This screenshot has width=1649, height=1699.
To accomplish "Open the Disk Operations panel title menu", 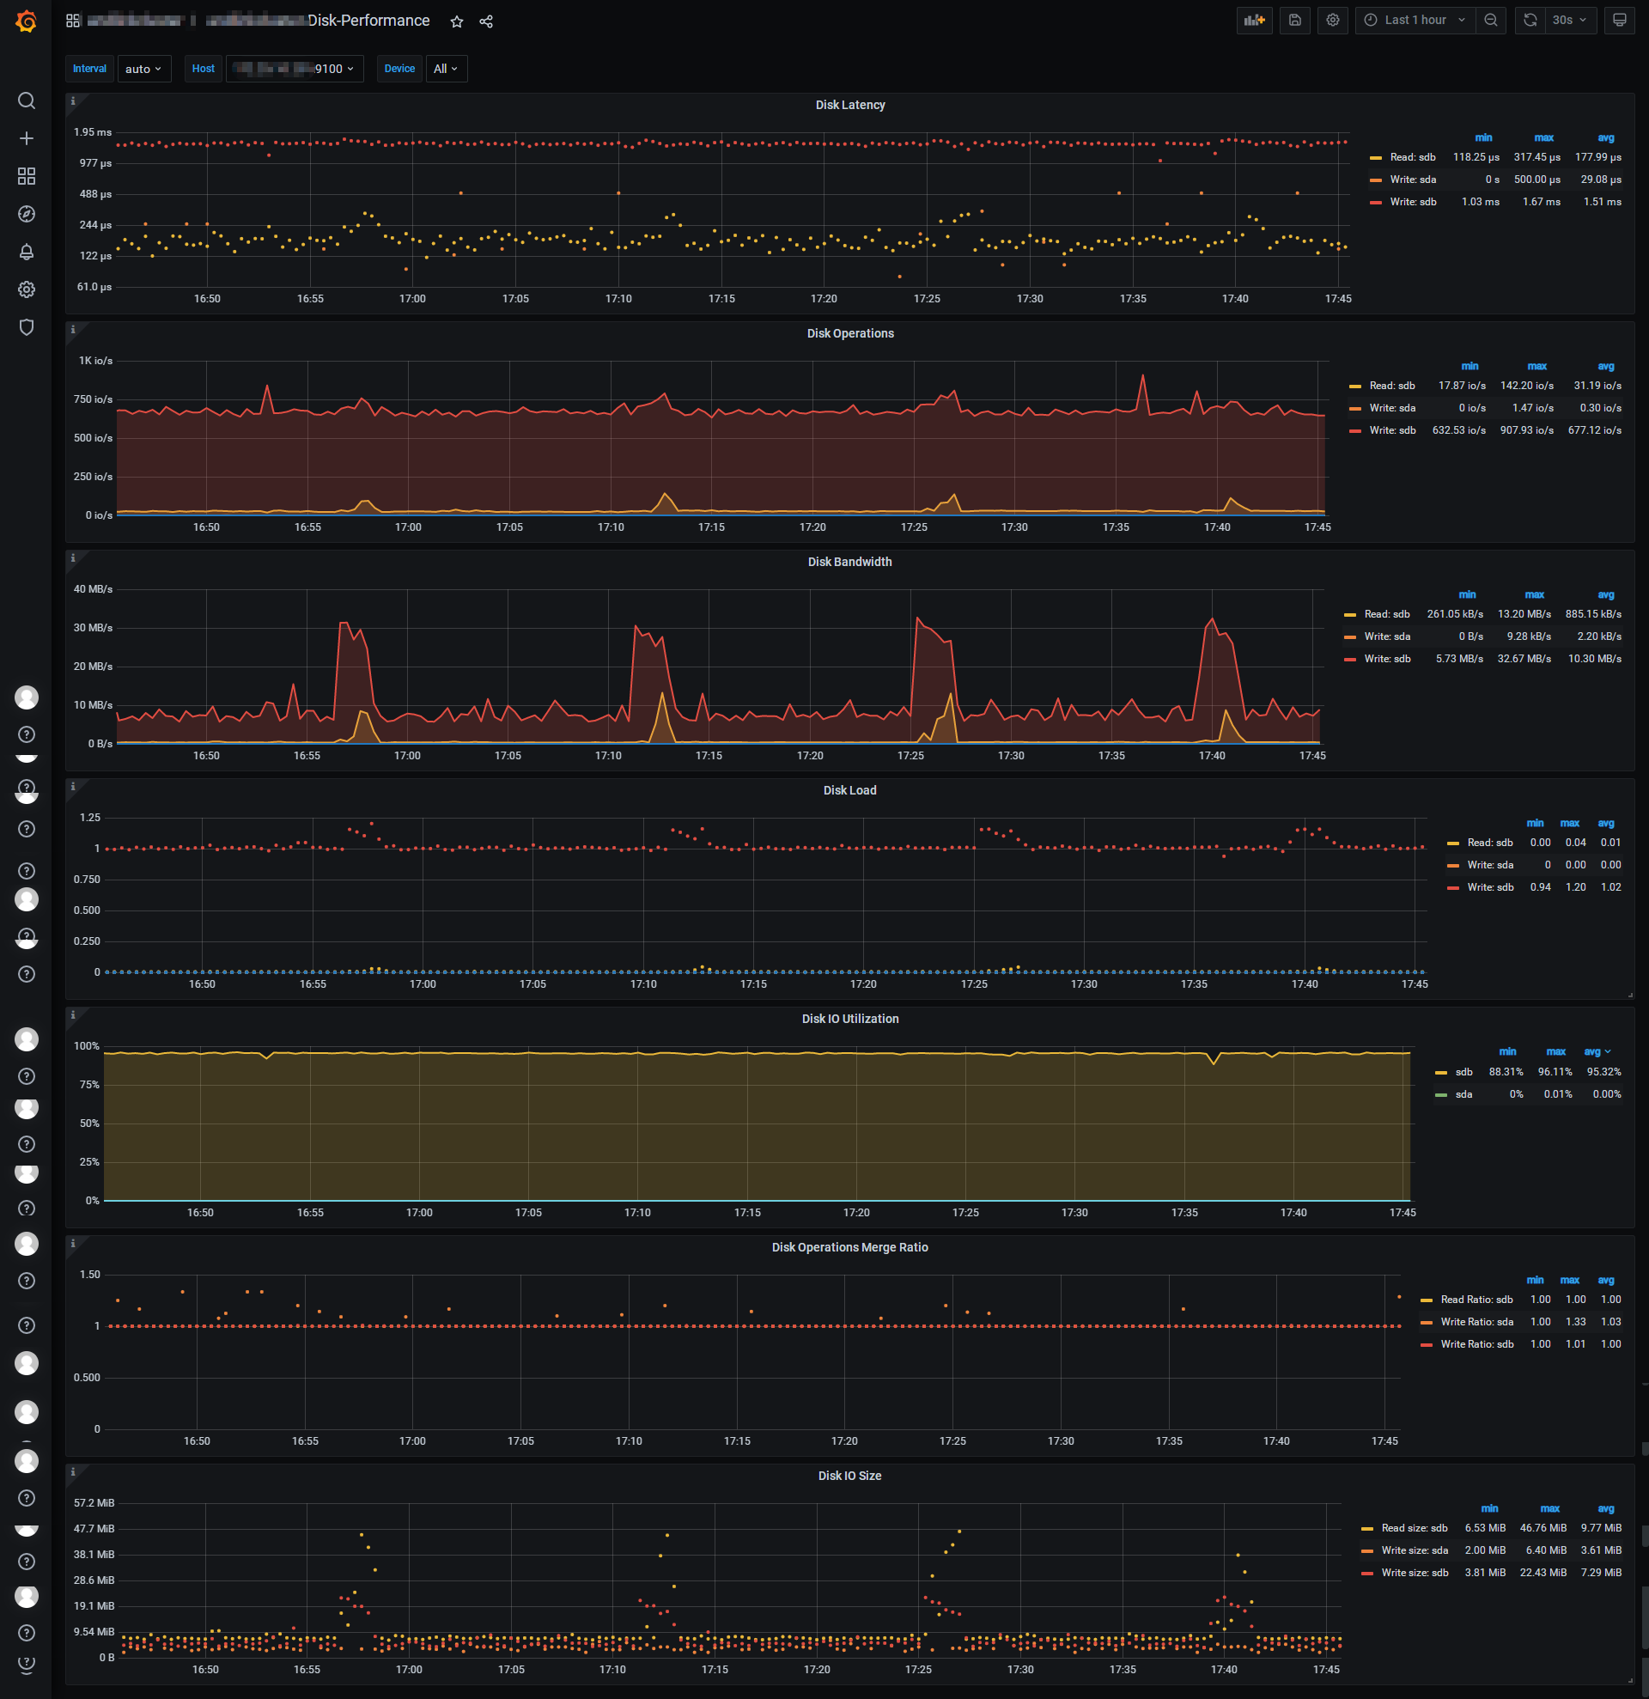I will click(849, 333).
